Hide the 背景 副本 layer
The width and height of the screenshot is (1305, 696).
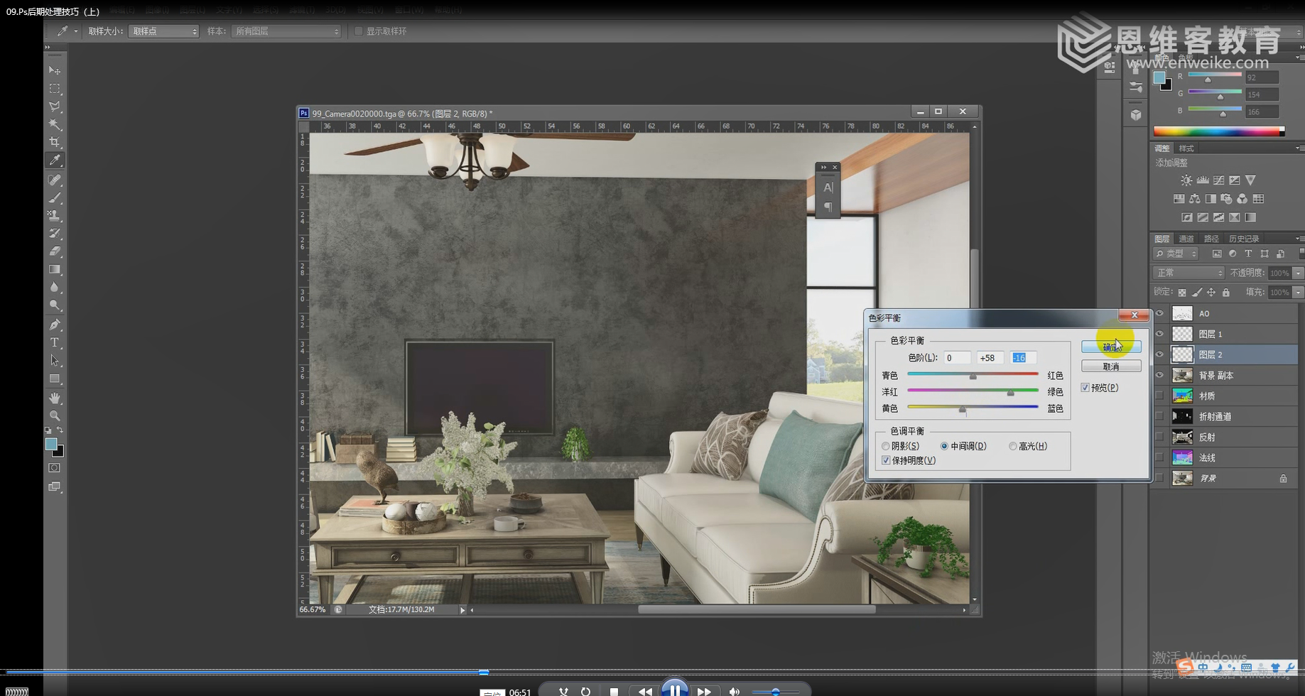[x=1160, y=375]
